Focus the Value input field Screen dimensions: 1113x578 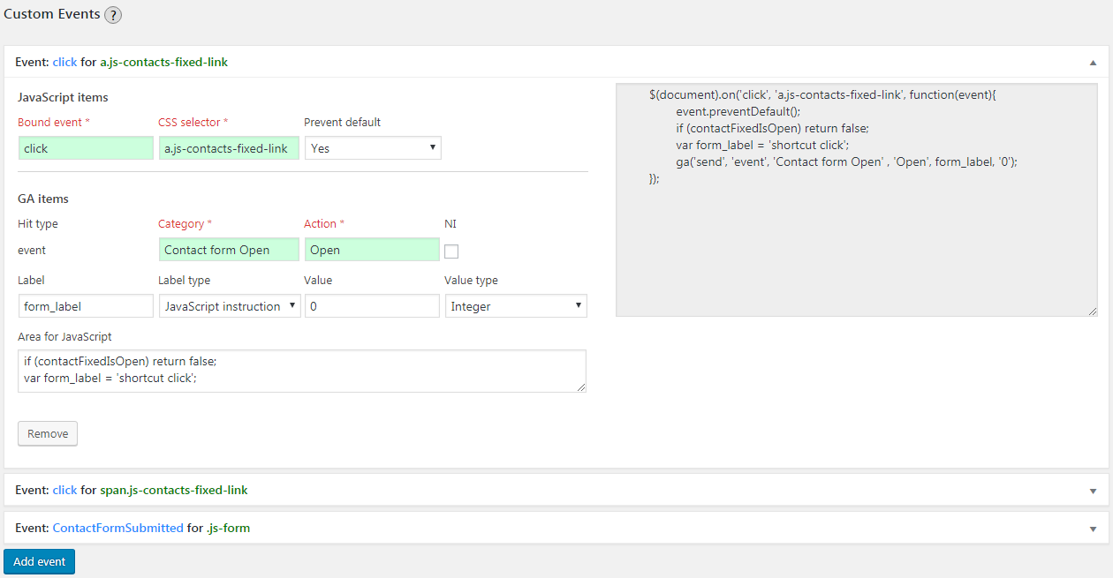[x=372, y=306]
